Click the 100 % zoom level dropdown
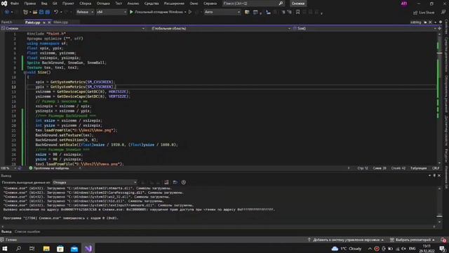The height and width of the screenshot is (253, 449). pyautogui.click(x=8, y=168)
